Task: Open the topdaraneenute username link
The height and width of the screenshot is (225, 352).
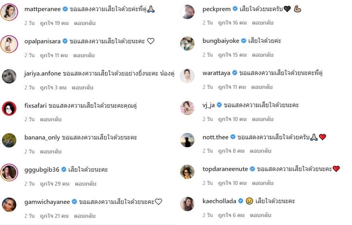Action: [225, 169]
